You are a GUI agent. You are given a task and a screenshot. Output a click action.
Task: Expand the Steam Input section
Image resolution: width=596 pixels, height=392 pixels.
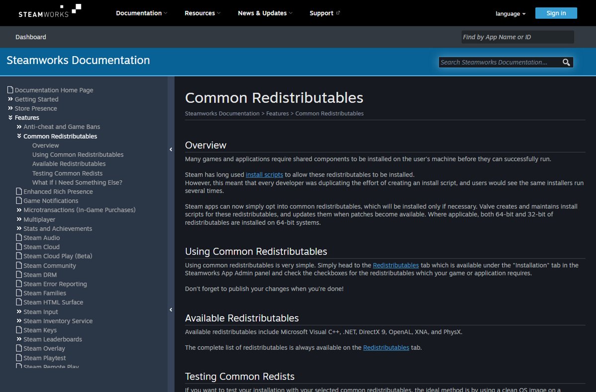click(x=19, y=312)
